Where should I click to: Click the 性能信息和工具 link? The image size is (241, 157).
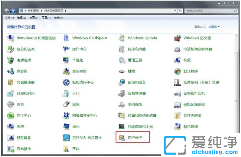tap(140, 127)
